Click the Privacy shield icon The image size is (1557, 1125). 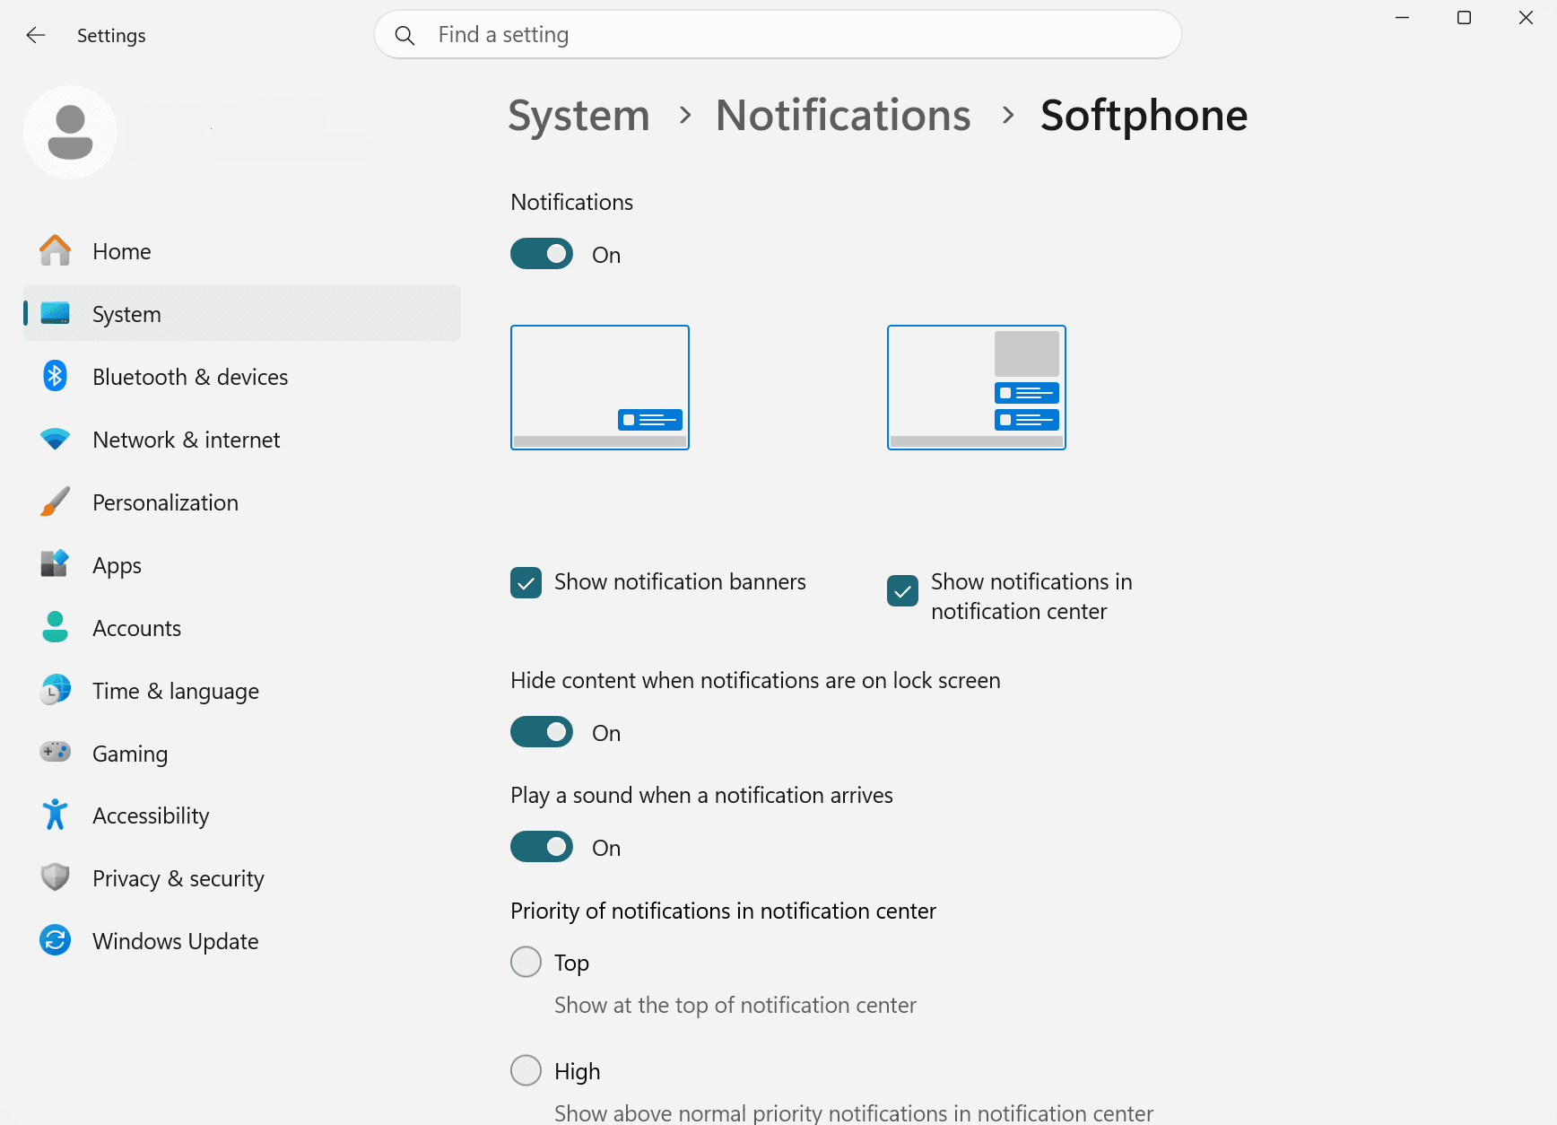pyautogui.click(x=55, y=877)
